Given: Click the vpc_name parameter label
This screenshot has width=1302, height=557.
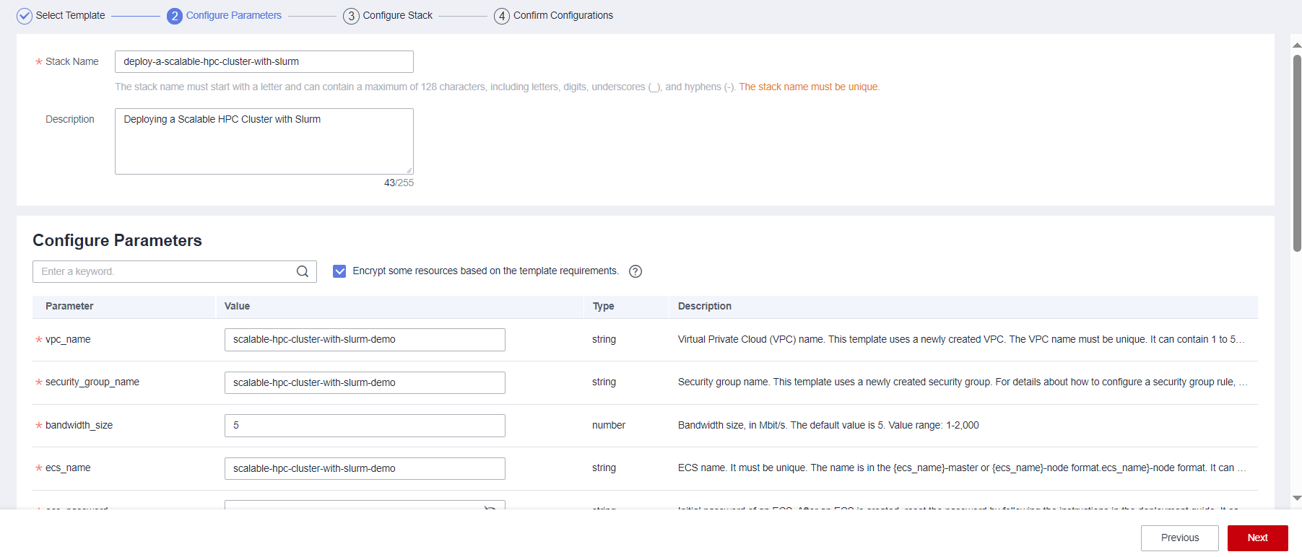Looking at the screenshot, I should tap(68, 339).
